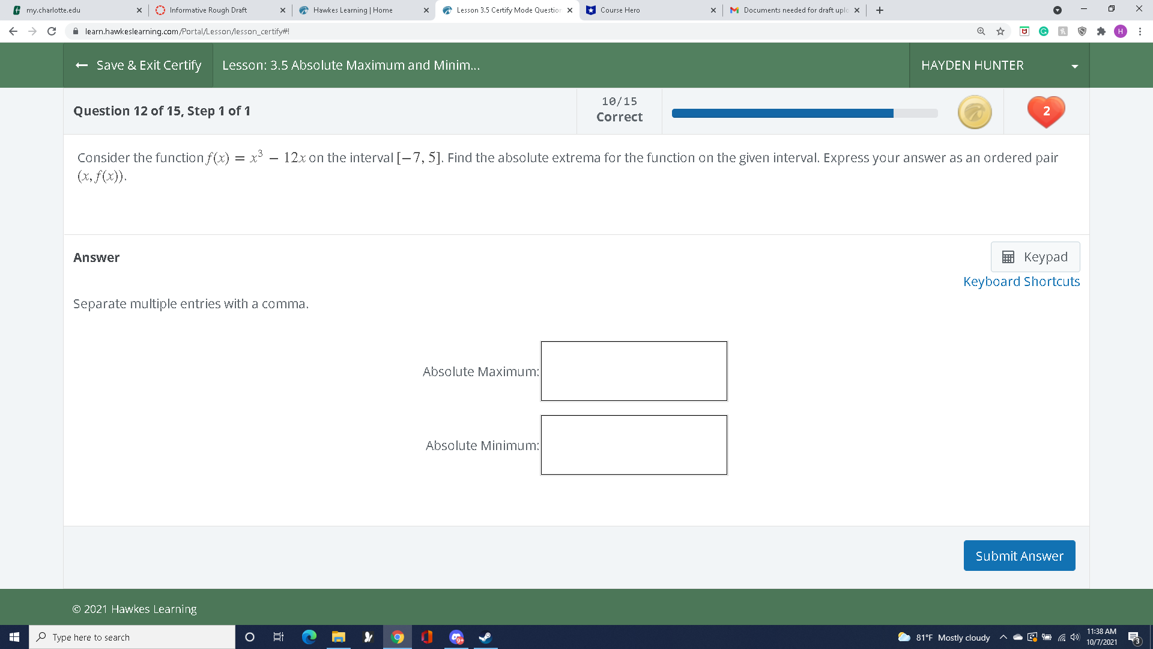1153x649 pixels.
Task: Click the Chrome profile avatar H
Action: click(x=1122, y=31)
